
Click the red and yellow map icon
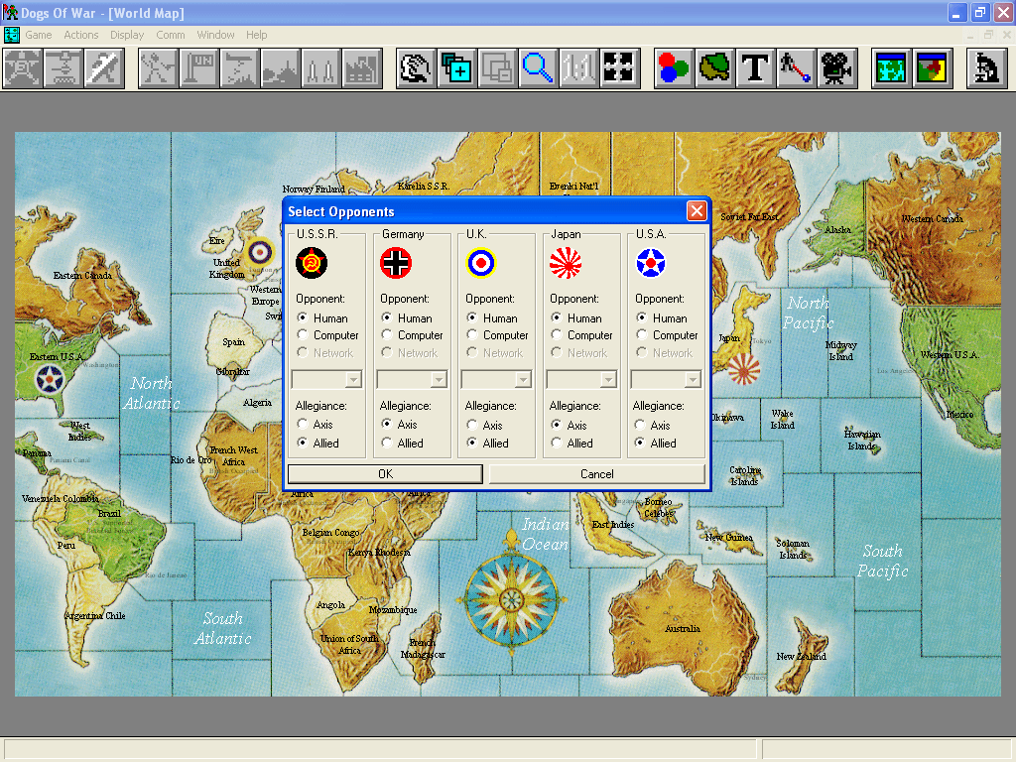[932, 68]
